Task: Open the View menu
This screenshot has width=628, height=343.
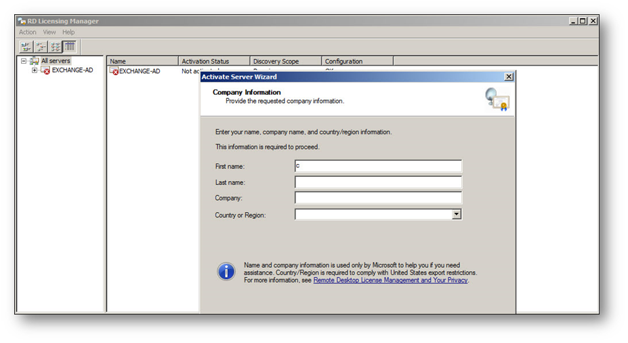Action: pyautogui.click(x=49, y=32)
